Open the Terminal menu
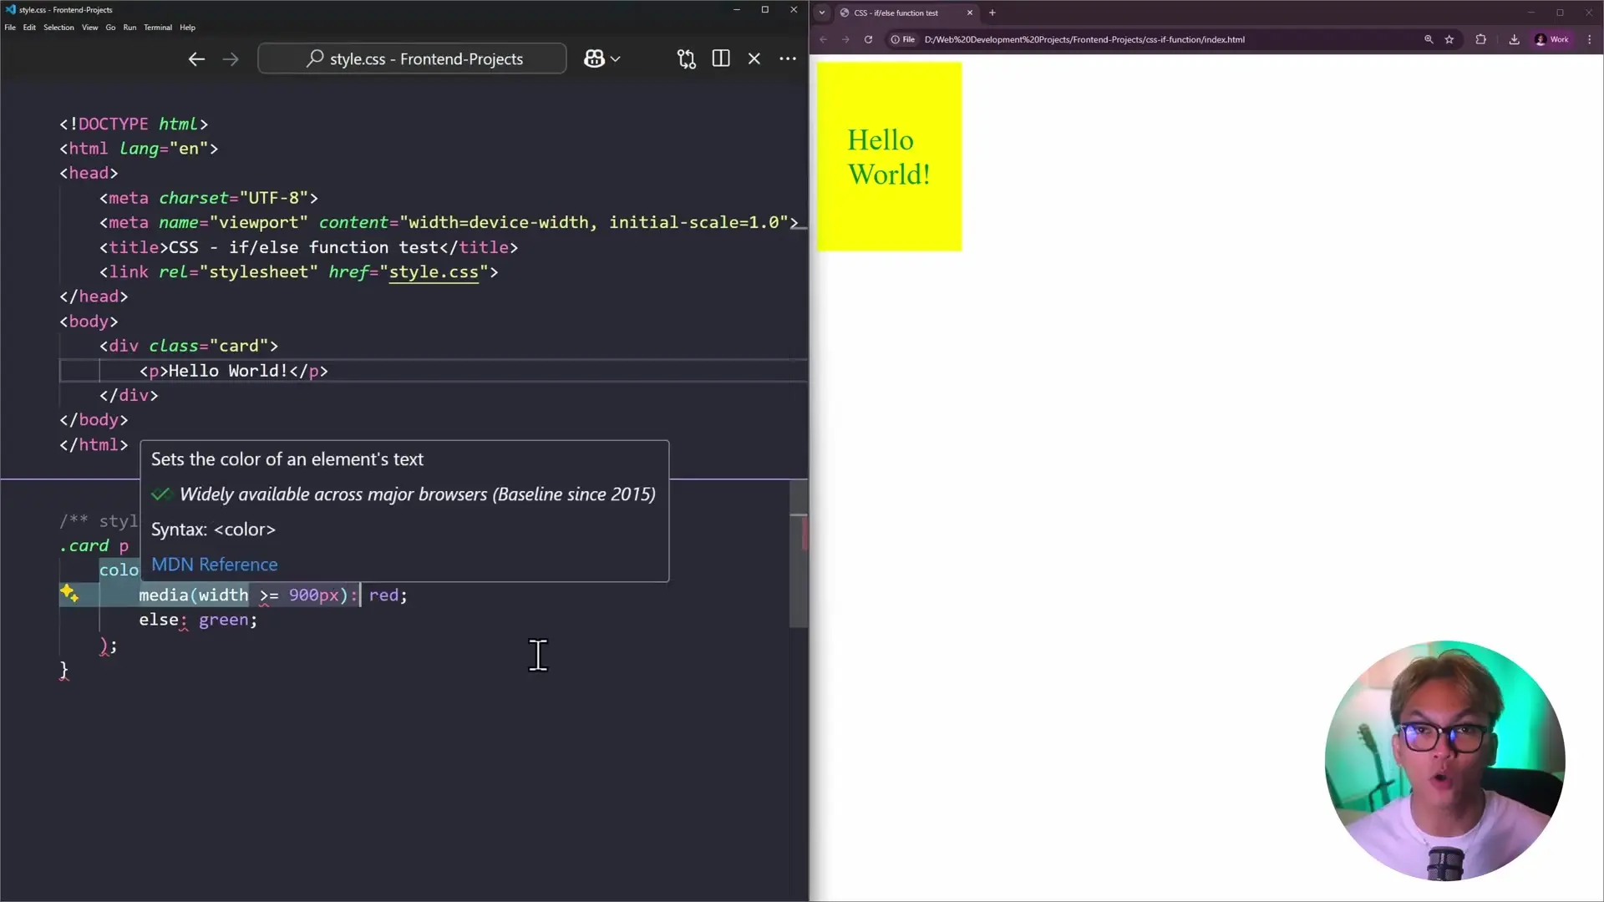This screenshot has height=902, width=1604. 158,28
